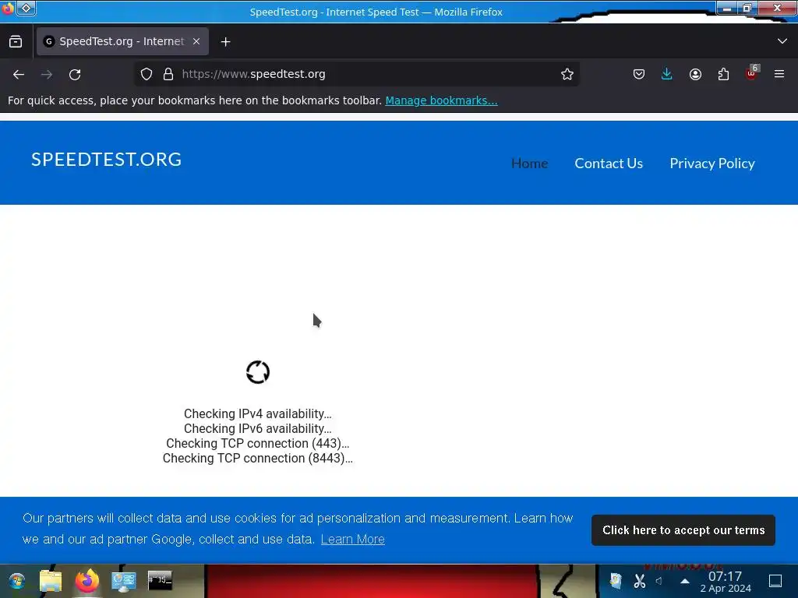This screenshot has height=598, width=798.
Task: Open the Contact Us page
Action: point(609,164)
